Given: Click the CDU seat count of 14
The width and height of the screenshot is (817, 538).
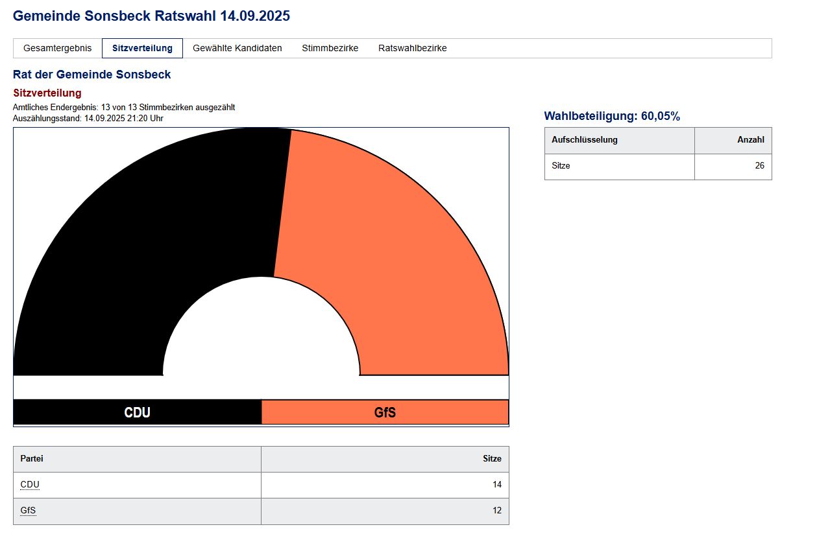Looking at the screenshot, I should coord(496,484).
